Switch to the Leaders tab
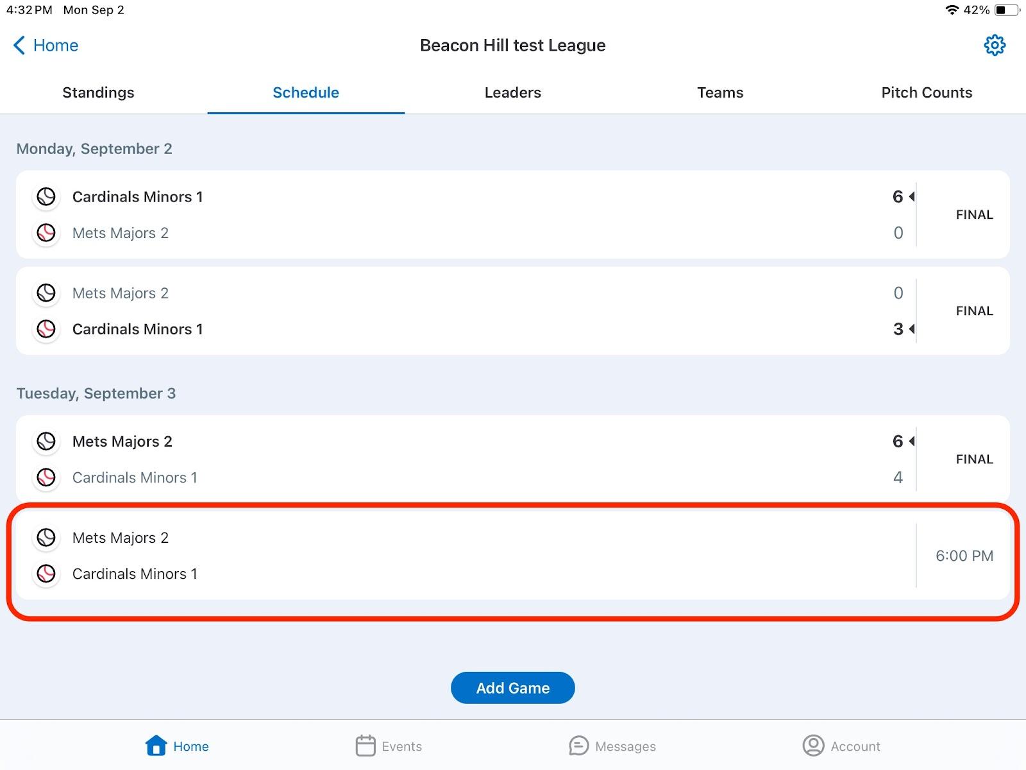1026x770 pixels. click(512, 92)
